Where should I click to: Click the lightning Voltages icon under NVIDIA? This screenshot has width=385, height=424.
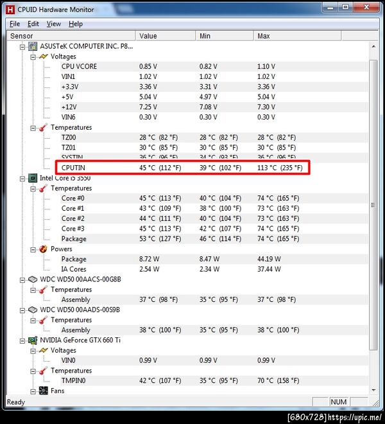pos(43,351)
